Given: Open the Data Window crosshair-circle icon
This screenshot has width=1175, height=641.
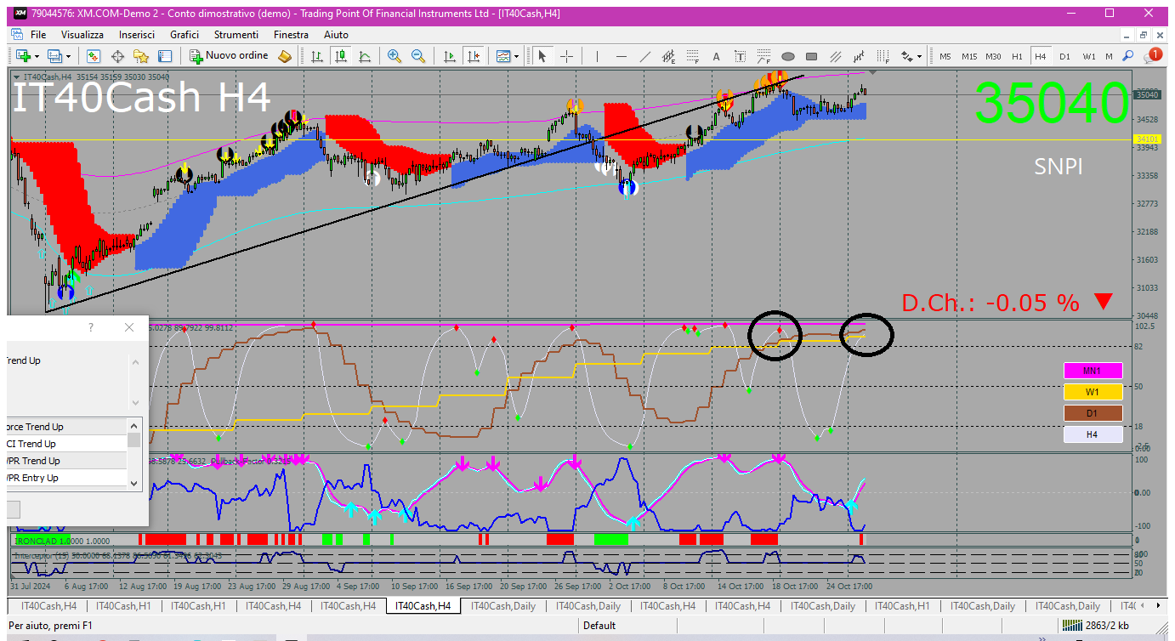Looking at the screenshot, I should (117, 56).
